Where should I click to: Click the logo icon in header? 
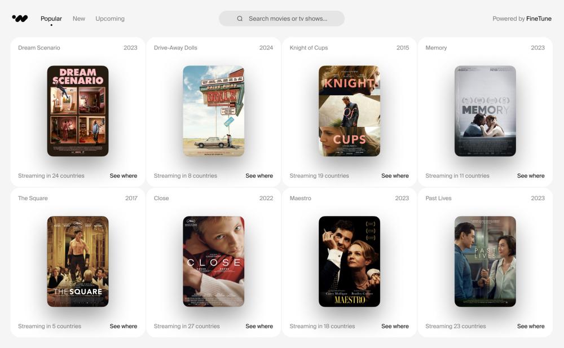coord(20,19)
